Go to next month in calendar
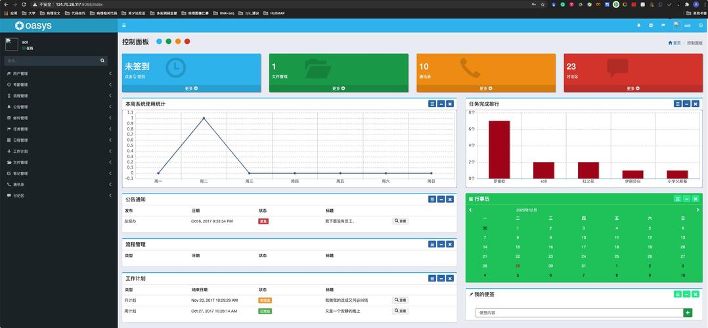 [x=698, y=210]
